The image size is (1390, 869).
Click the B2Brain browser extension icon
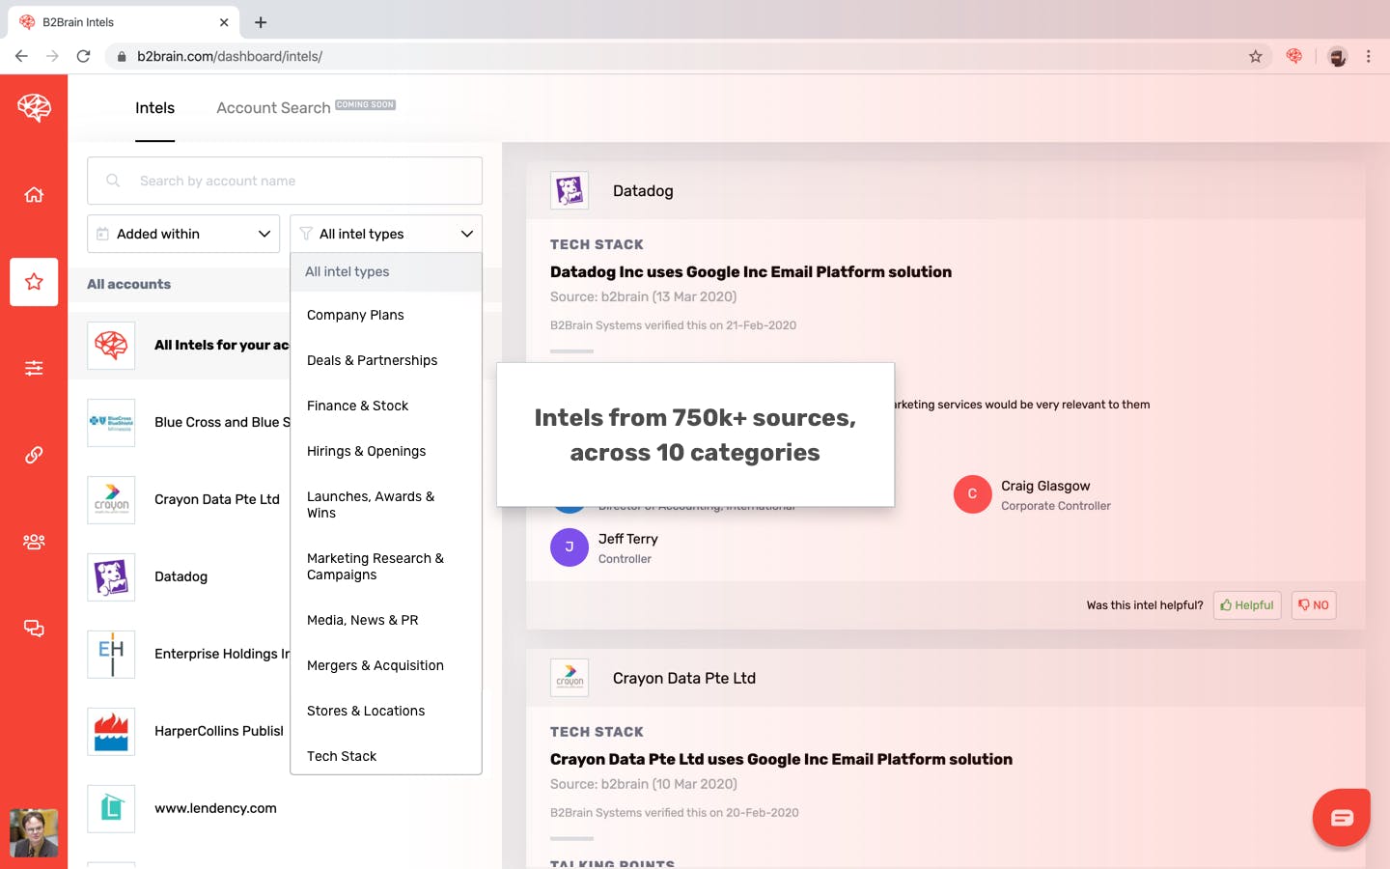click(x=1294, y=56)
